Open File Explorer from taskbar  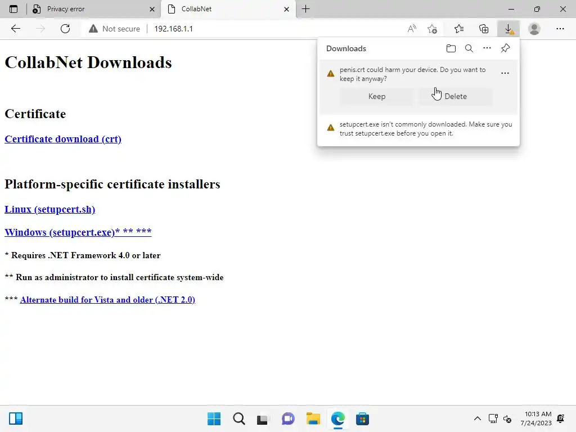[x=313, y=418]
